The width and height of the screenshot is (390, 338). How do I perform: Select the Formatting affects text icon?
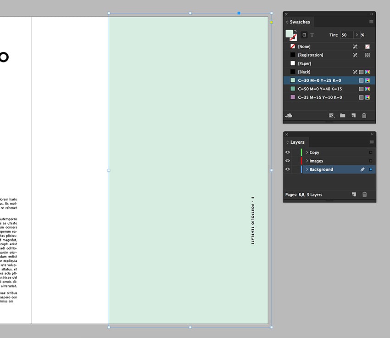(x=312, y=34)
